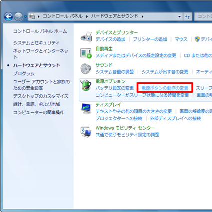The width and height of the screenshot is (212, 212).
Task: Select コントロール パネル in the breadcrumb
Action: [x=63, y=16]
